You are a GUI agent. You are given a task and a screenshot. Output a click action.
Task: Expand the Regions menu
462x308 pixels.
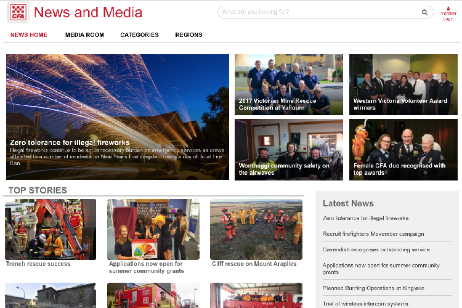(x=188, y=35)
